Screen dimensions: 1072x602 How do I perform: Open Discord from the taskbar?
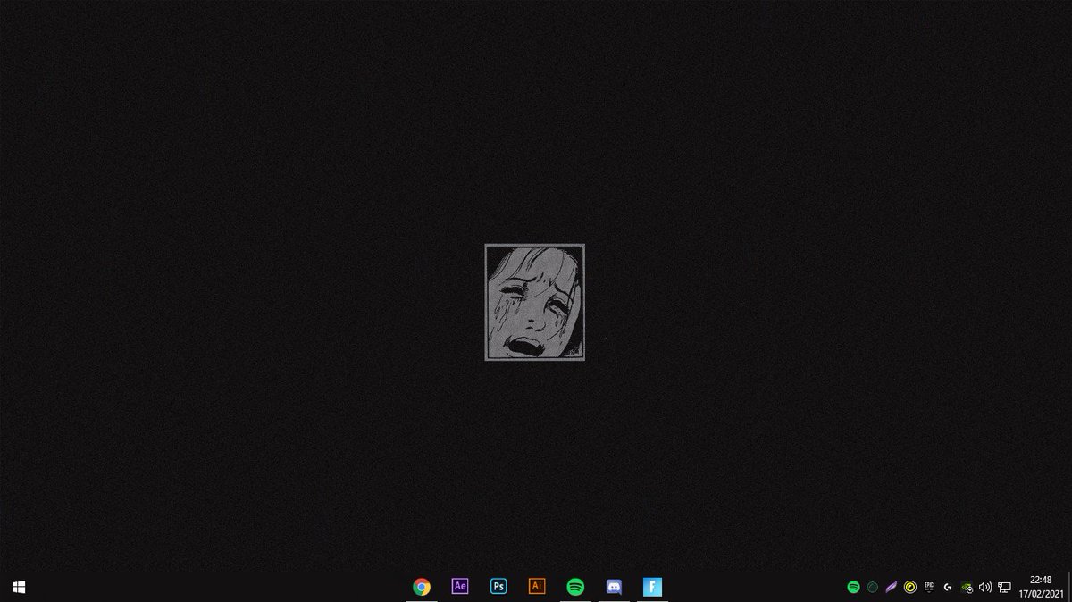coord(614,587)
